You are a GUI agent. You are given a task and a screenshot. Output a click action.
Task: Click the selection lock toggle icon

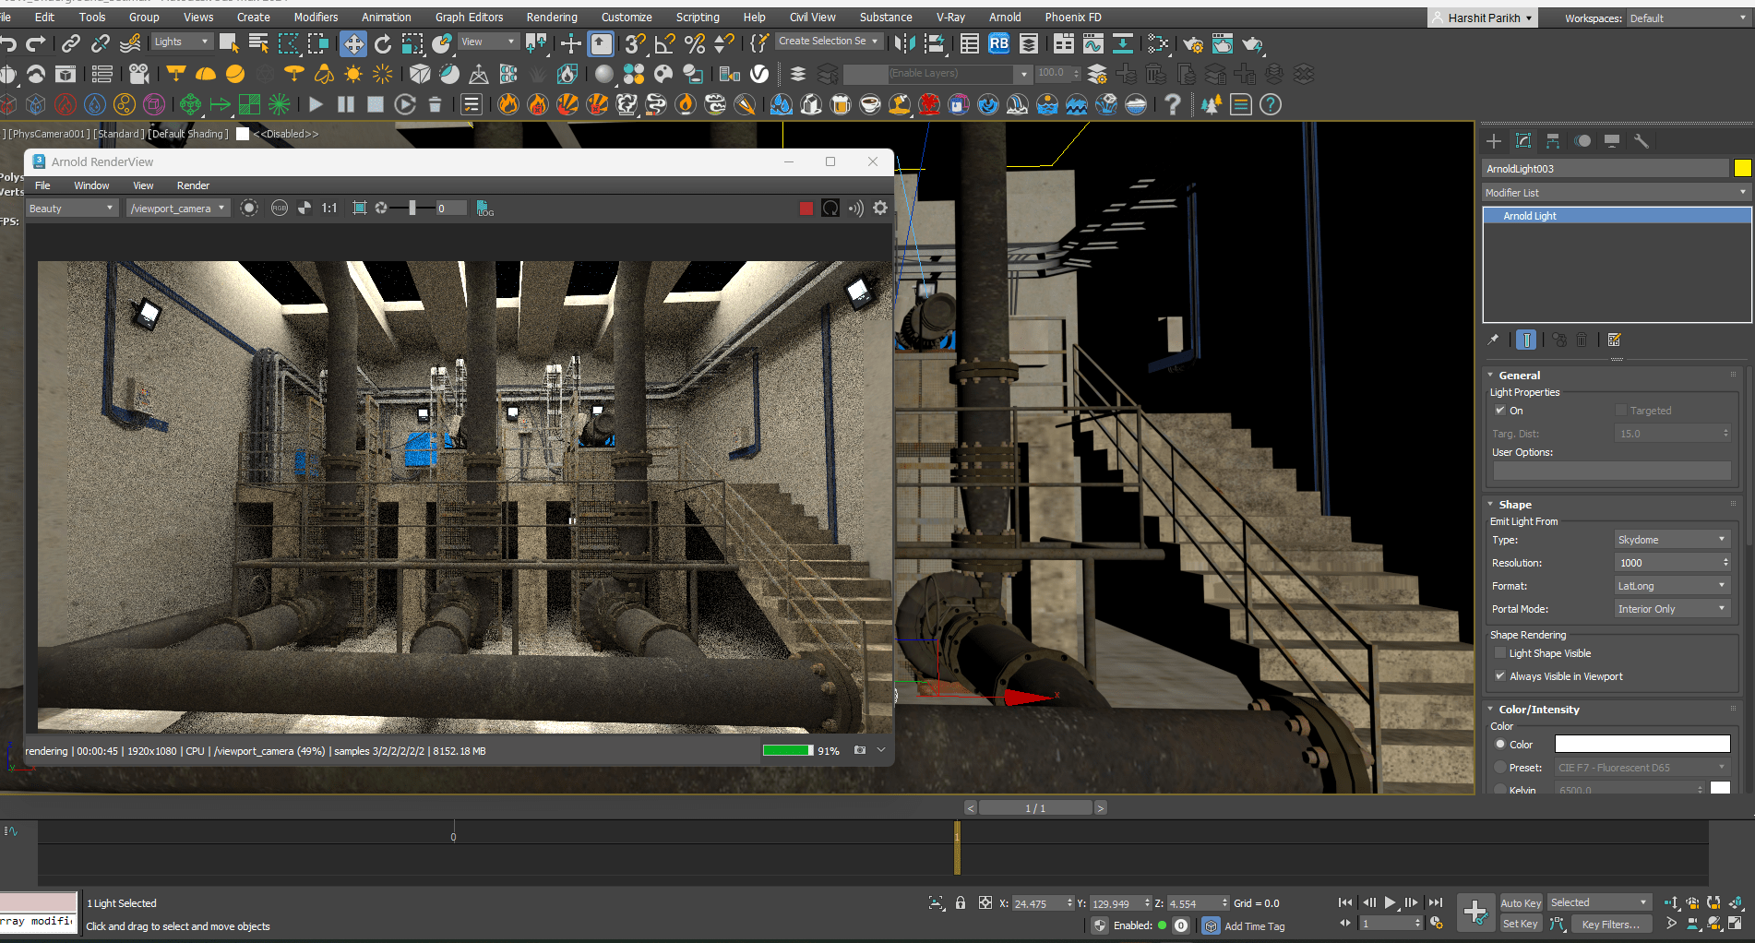point(961,903)
